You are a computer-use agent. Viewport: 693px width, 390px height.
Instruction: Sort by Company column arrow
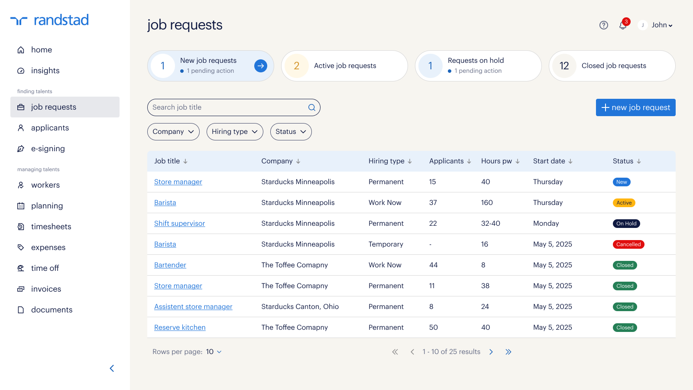tap(298, 161)
